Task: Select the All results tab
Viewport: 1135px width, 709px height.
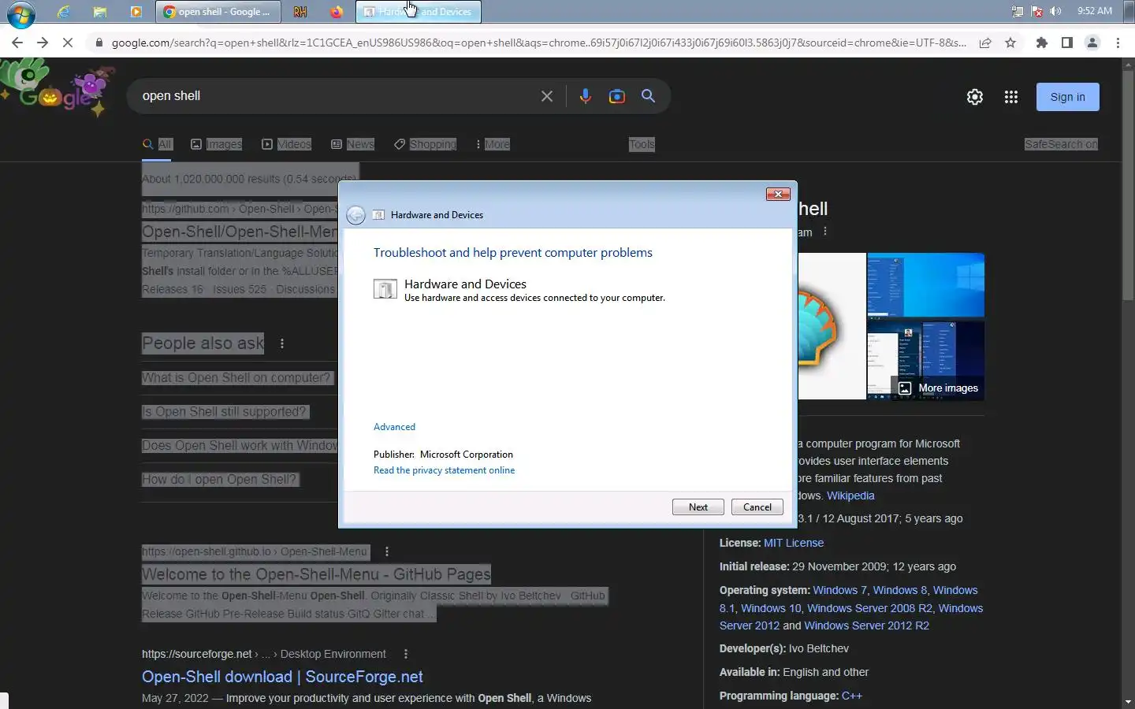Action: 158,144
